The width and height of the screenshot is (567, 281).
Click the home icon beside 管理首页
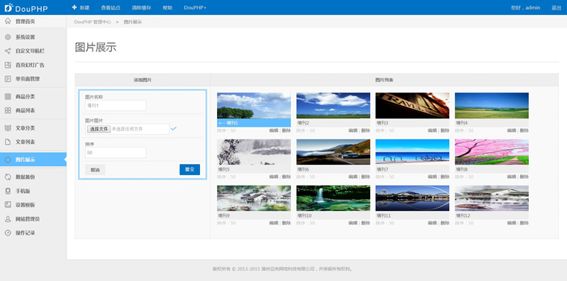7,22
